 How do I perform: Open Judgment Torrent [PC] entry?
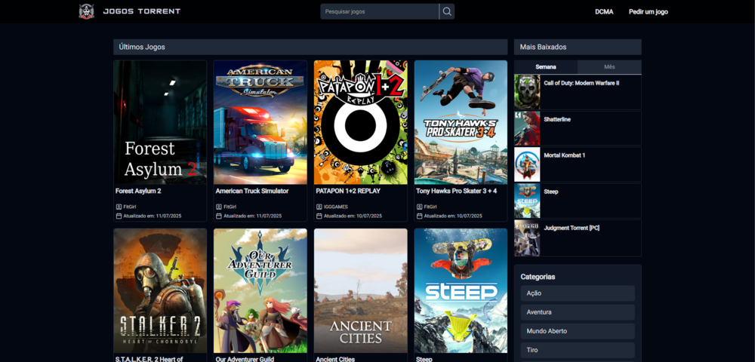pyautogui.click(x=578, y=238)
